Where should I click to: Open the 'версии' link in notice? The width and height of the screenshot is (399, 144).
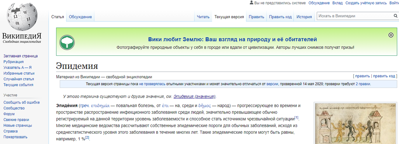(x=272, y=84)
